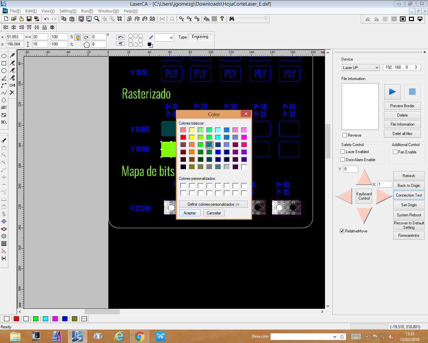Viewport: 428px width, 343px height.
Task: Click Cancelar in the Color dialog
Action: 214,213
